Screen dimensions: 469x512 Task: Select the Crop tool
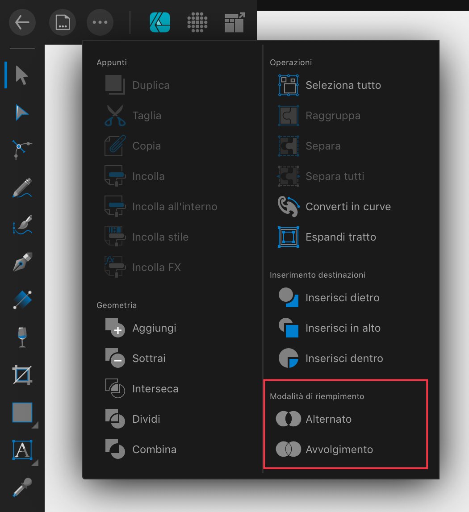pos(22,375)
